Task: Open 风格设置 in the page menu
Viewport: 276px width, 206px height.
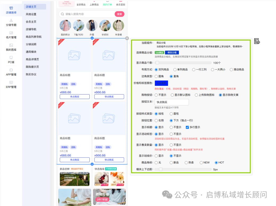Action: pyautogui.click(x=31, y=14)
